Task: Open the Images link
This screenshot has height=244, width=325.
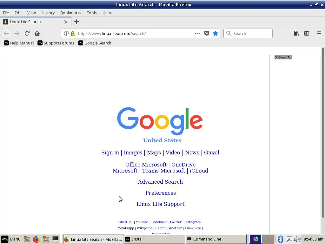Action: coord(133,152)
